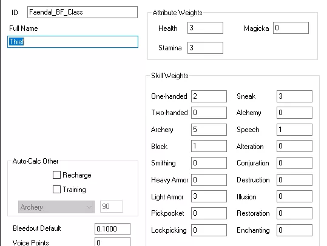Select the Archery skill weight box
Viewport: 327px width, 246px height.
209,130
